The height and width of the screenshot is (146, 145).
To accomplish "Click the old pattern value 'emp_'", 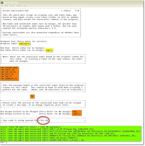I will (x=75, y=112).
